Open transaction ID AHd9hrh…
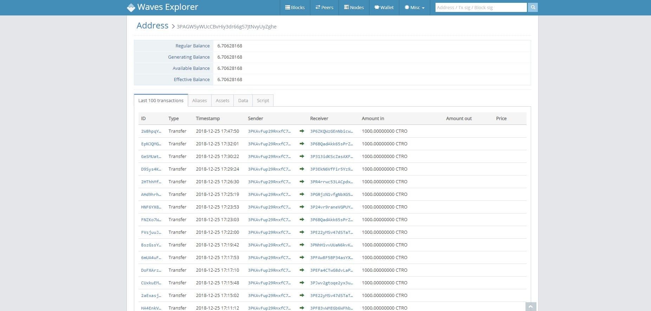 pyautogui.click(x=151, y=194)
